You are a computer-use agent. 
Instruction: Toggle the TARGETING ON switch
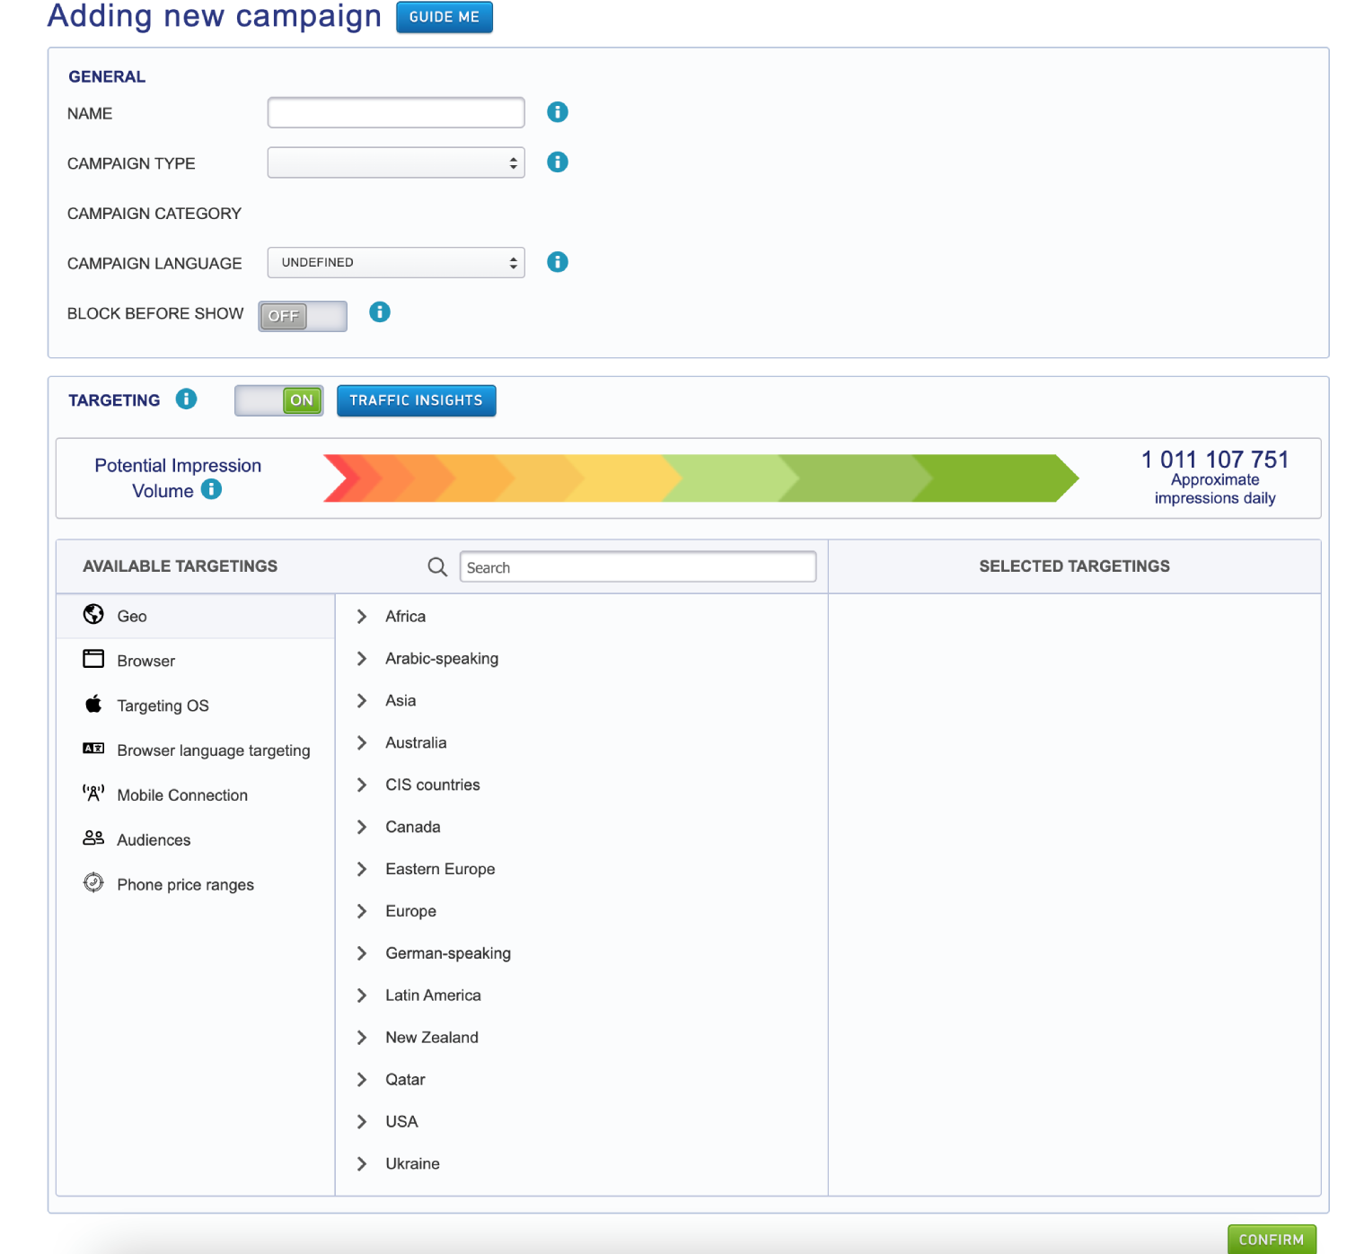point(278,400)
